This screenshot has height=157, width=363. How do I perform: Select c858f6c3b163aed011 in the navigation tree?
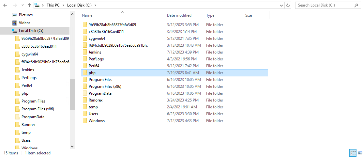39,46
